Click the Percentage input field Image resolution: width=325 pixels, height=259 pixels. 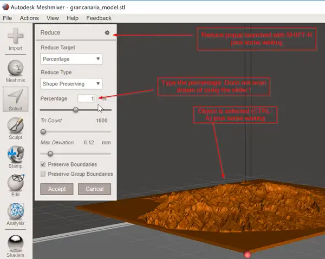coord(87,98)
